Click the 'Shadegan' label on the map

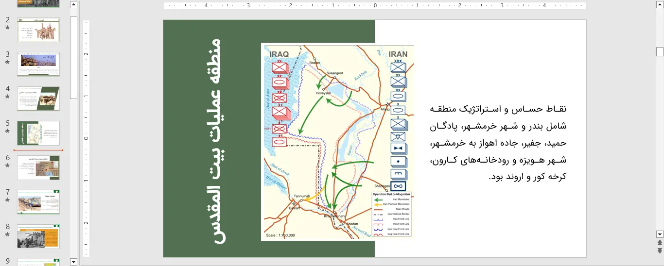tap(382, 186)
